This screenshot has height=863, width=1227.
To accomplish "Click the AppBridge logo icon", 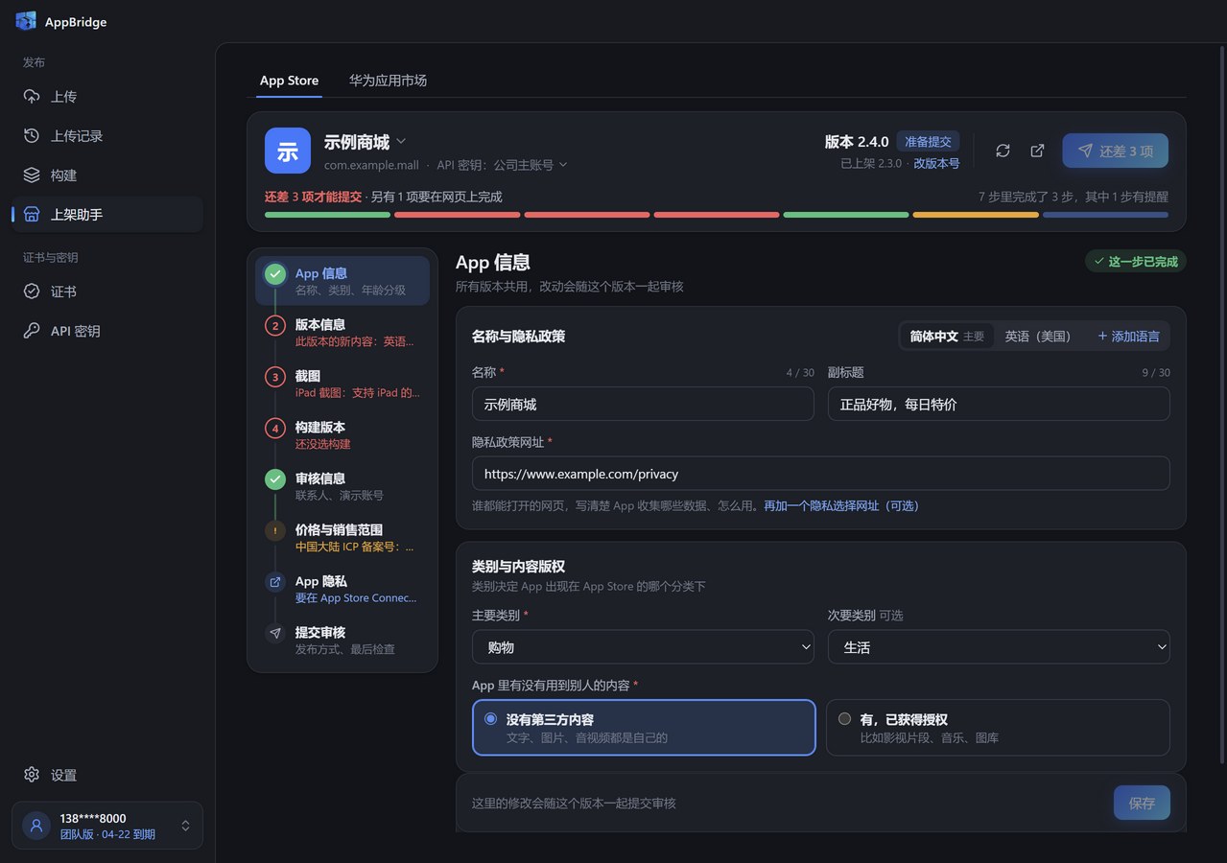I will tap(26, 21).
